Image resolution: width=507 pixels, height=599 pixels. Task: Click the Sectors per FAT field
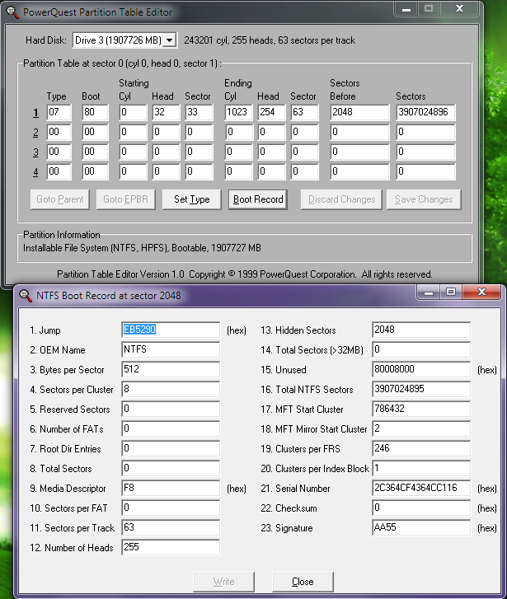click(171, 508)
